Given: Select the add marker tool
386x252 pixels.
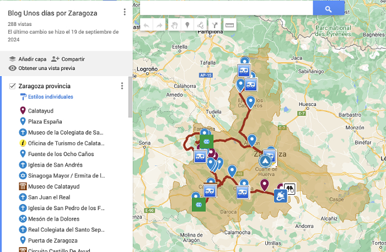Looking at the screenshot, I should (187, 25).
